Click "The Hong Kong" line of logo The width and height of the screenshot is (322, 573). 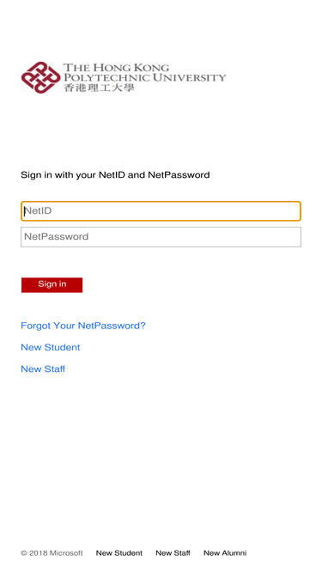[x=117, y=68]
